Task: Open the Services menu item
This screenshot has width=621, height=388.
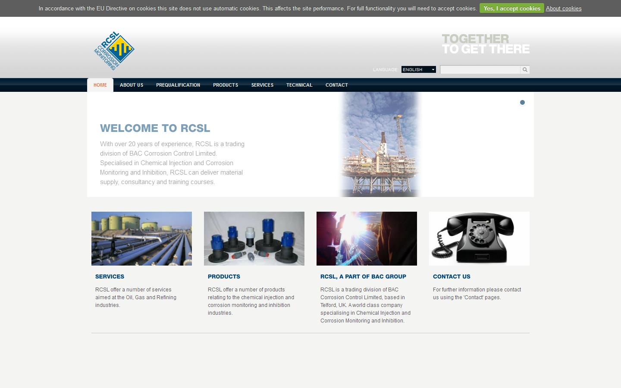Action: [262, 85]
